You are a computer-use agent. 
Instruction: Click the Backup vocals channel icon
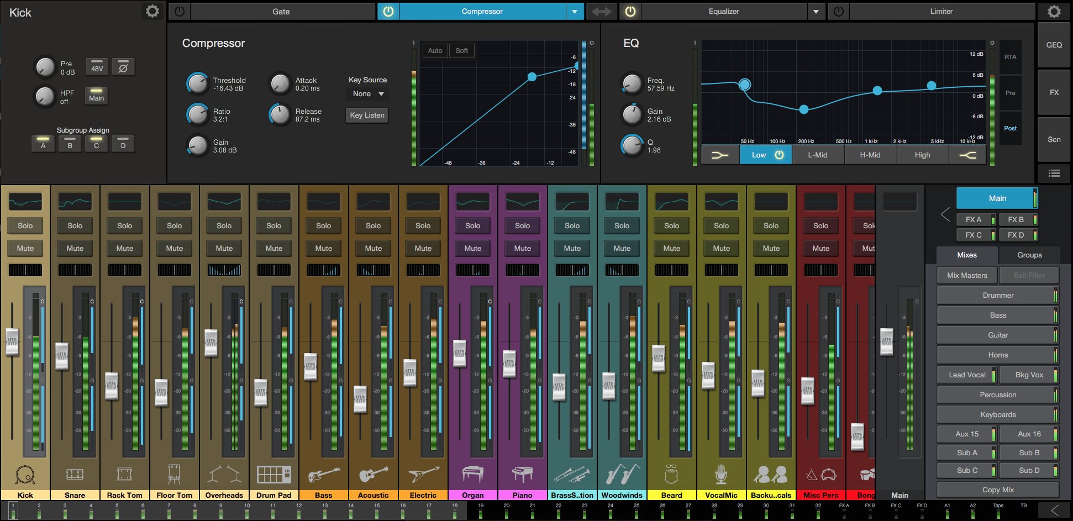(x=771, y=474)
